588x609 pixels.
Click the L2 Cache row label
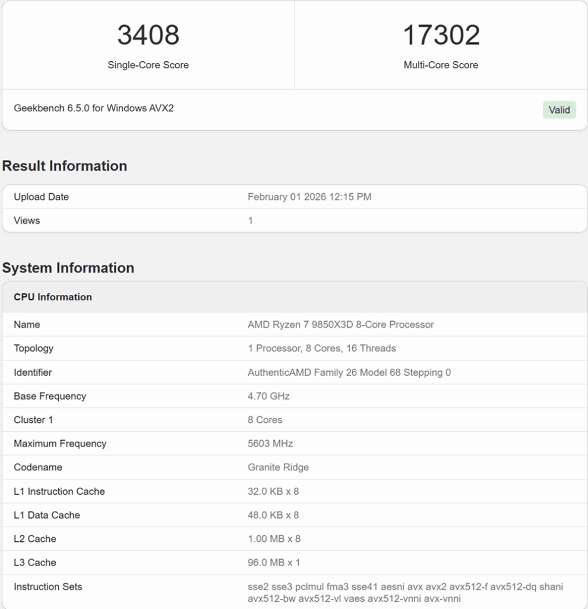click(35, 539)
